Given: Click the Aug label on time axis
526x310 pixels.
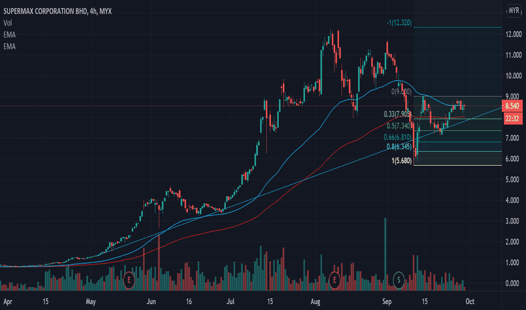Looking at the screenshot, I should [x=315, y=302].
